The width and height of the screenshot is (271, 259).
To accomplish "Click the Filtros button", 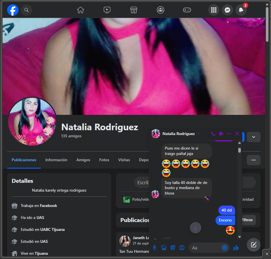I will [247, 220].
